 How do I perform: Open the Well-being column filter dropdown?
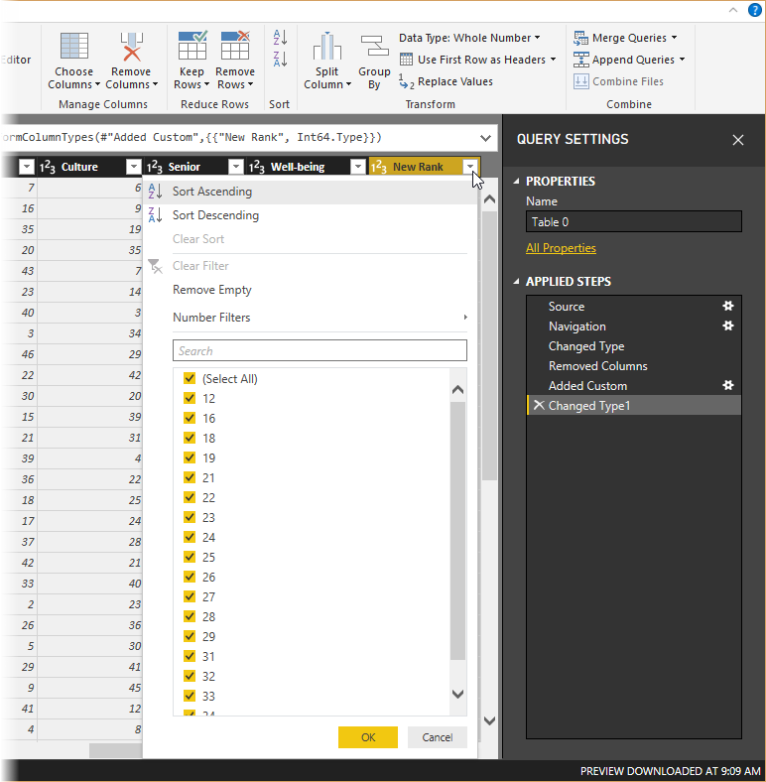coord(358,167)
